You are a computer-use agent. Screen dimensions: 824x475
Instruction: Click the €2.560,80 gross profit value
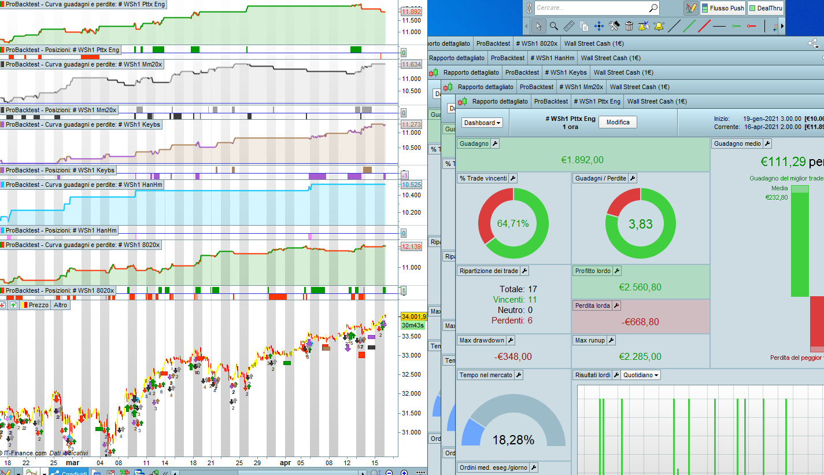[x=640, y=287]
